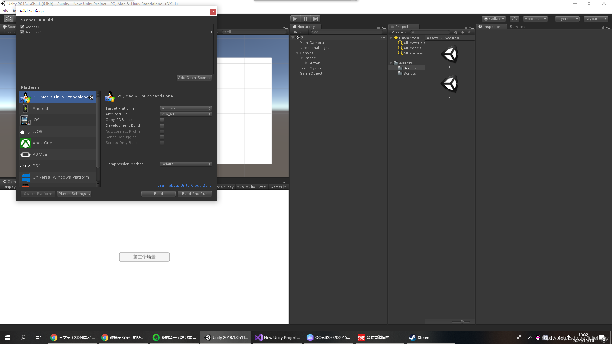Click the Step frame button
Image resolution: width=612 pixels, height=344 pixels.
(x=316, y=19)
